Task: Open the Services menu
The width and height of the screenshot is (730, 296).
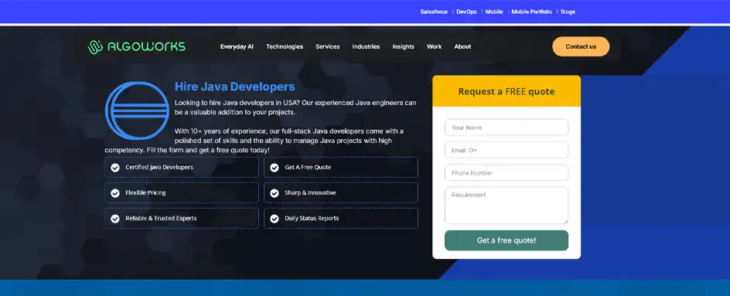Action: click(328, 46)
